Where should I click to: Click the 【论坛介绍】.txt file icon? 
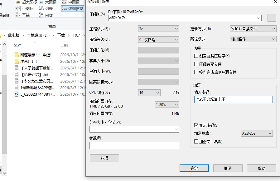(x=17, y=74)
